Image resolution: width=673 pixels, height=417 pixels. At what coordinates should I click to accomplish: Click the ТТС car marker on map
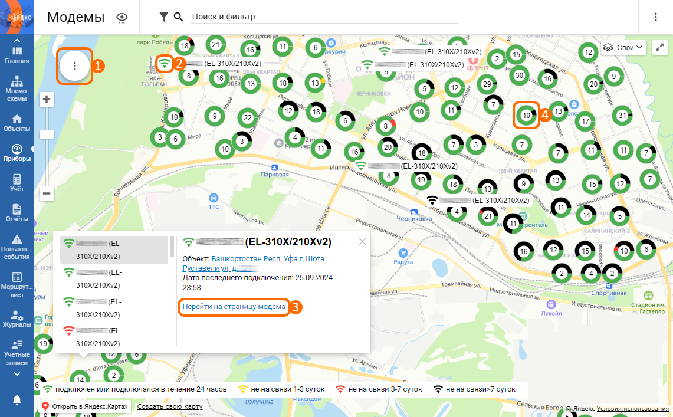(x=214, y=198)
